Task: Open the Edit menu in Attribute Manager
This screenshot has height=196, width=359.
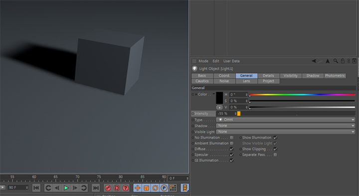Action: [216, 61]
